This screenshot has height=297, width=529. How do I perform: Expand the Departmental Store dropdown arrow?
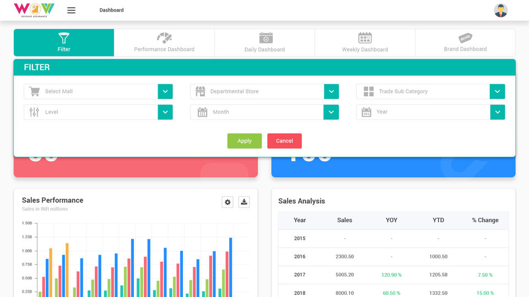pyautogui.click(x=331, y=91)
